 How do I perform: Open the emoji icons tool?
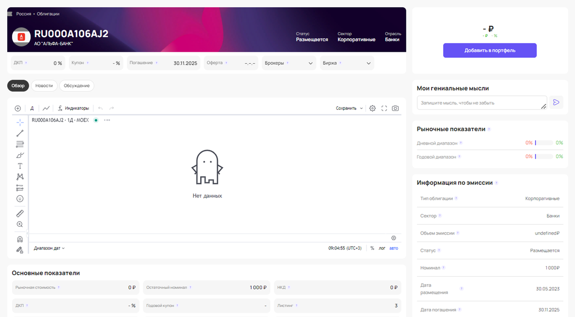click(20, 199)
